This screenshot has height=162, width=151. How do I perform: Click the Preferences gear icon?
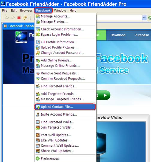click(38, 158)
